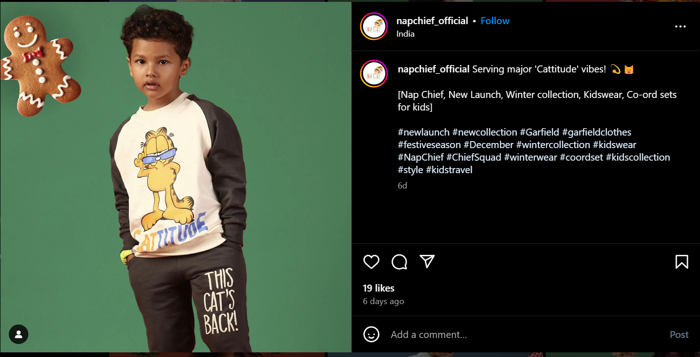This screenshot has height=357, width=700.
Task: Open the #kidswear hashtag
Action: tap(614, 145)
